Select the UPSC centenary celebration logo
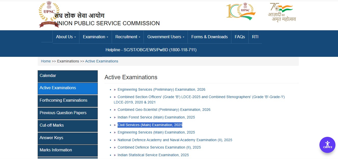338x159 pixels. pos(240,11)
